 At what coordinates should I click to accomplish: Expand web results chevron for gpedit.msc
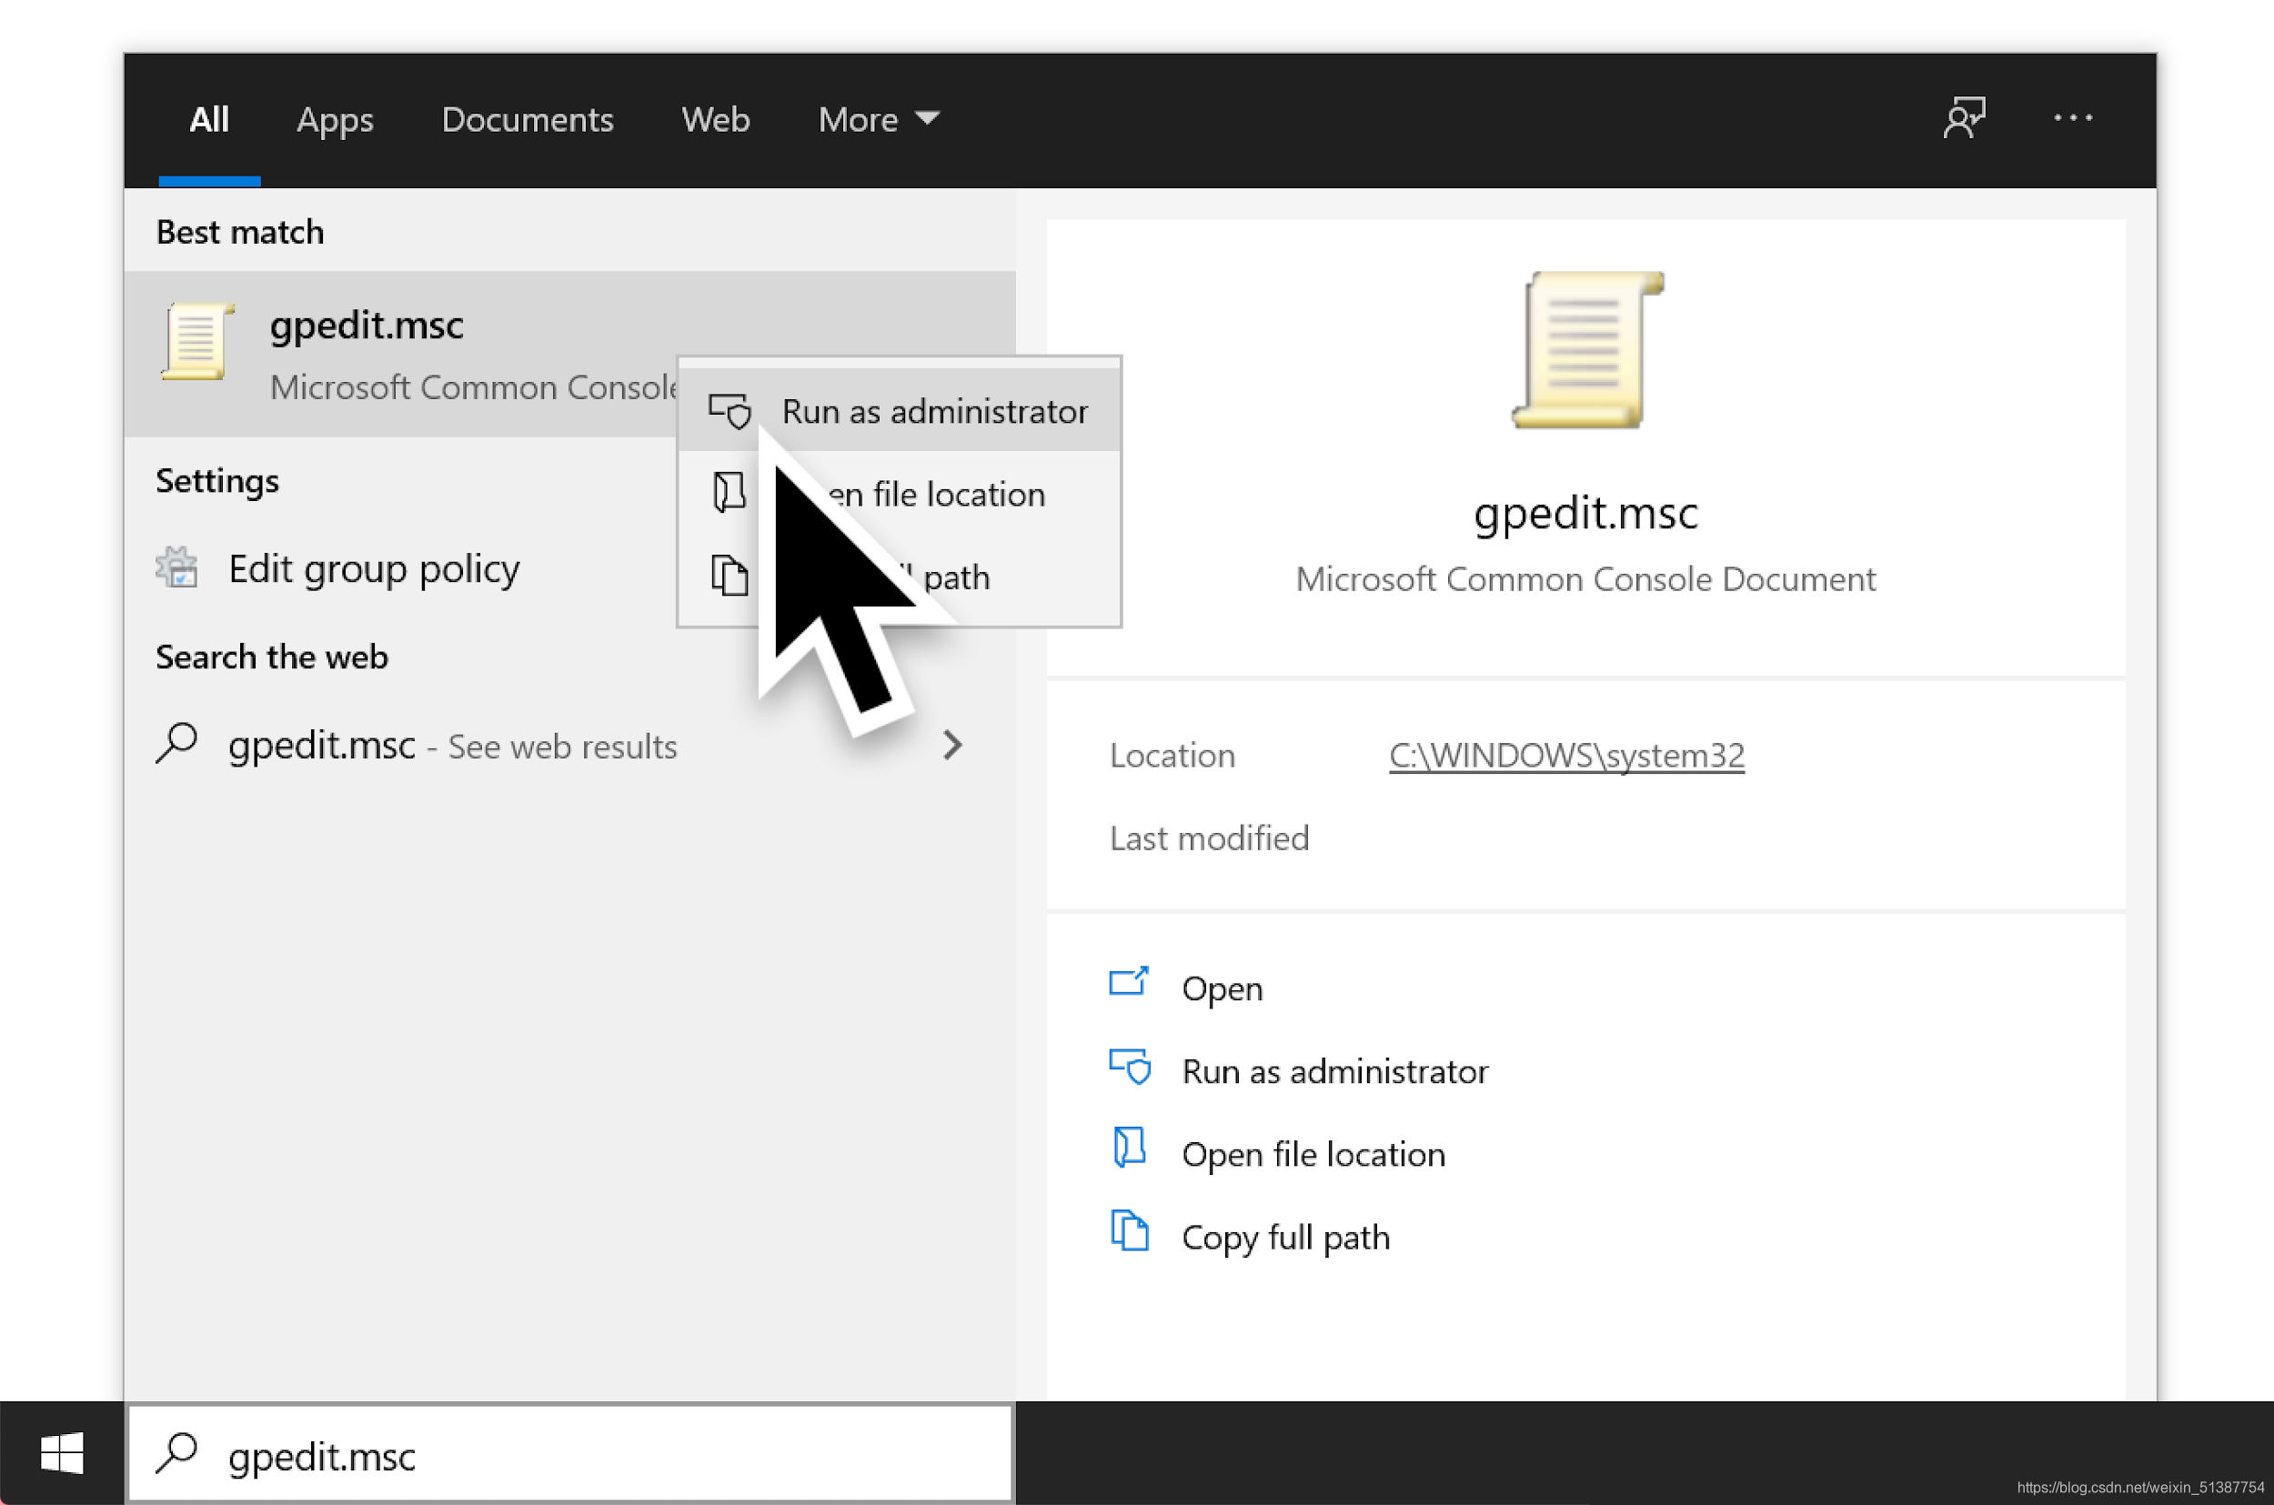click(951, 745)
